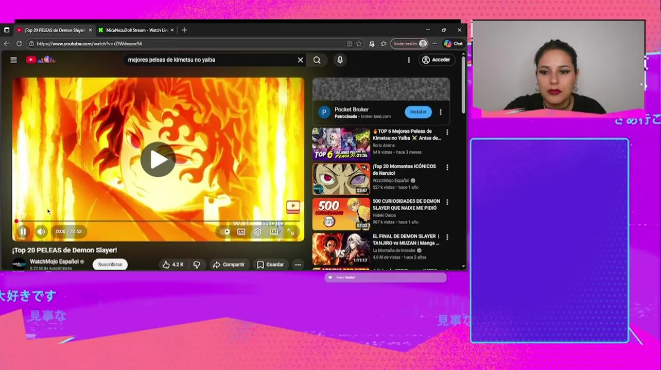Screen dimensions: 661x370
Task: Close the MicaNezuDoll Stream tab
Action: pyautogui.click(x=172, y=30)
